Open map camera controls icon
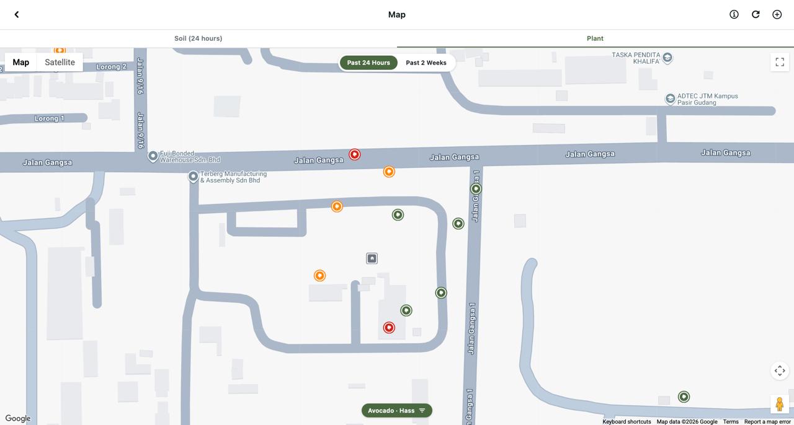794x425 pixels. point(780,370)
